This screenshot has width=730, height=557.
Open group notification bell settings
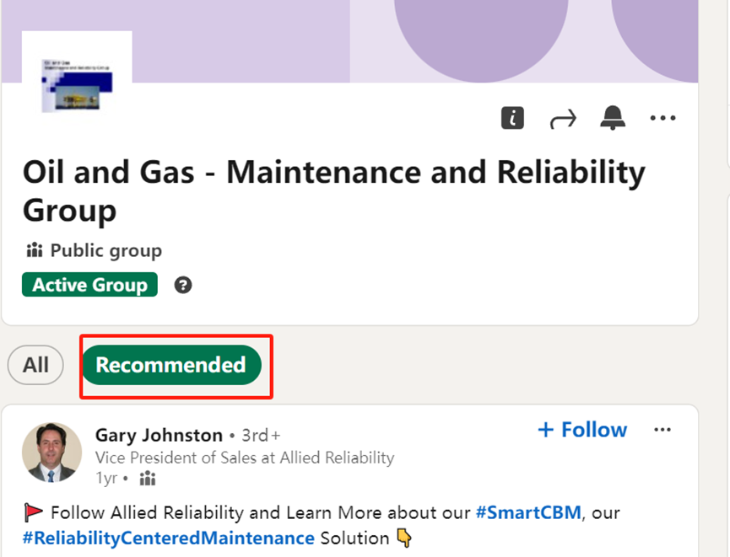pos(613,119)
